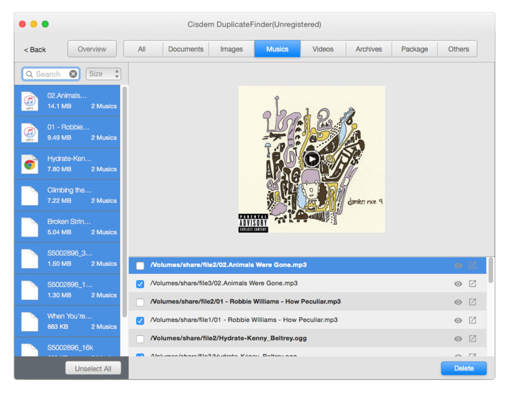Switch to the Package tab
The image size is (508, 393).
[x=415, y=49]
